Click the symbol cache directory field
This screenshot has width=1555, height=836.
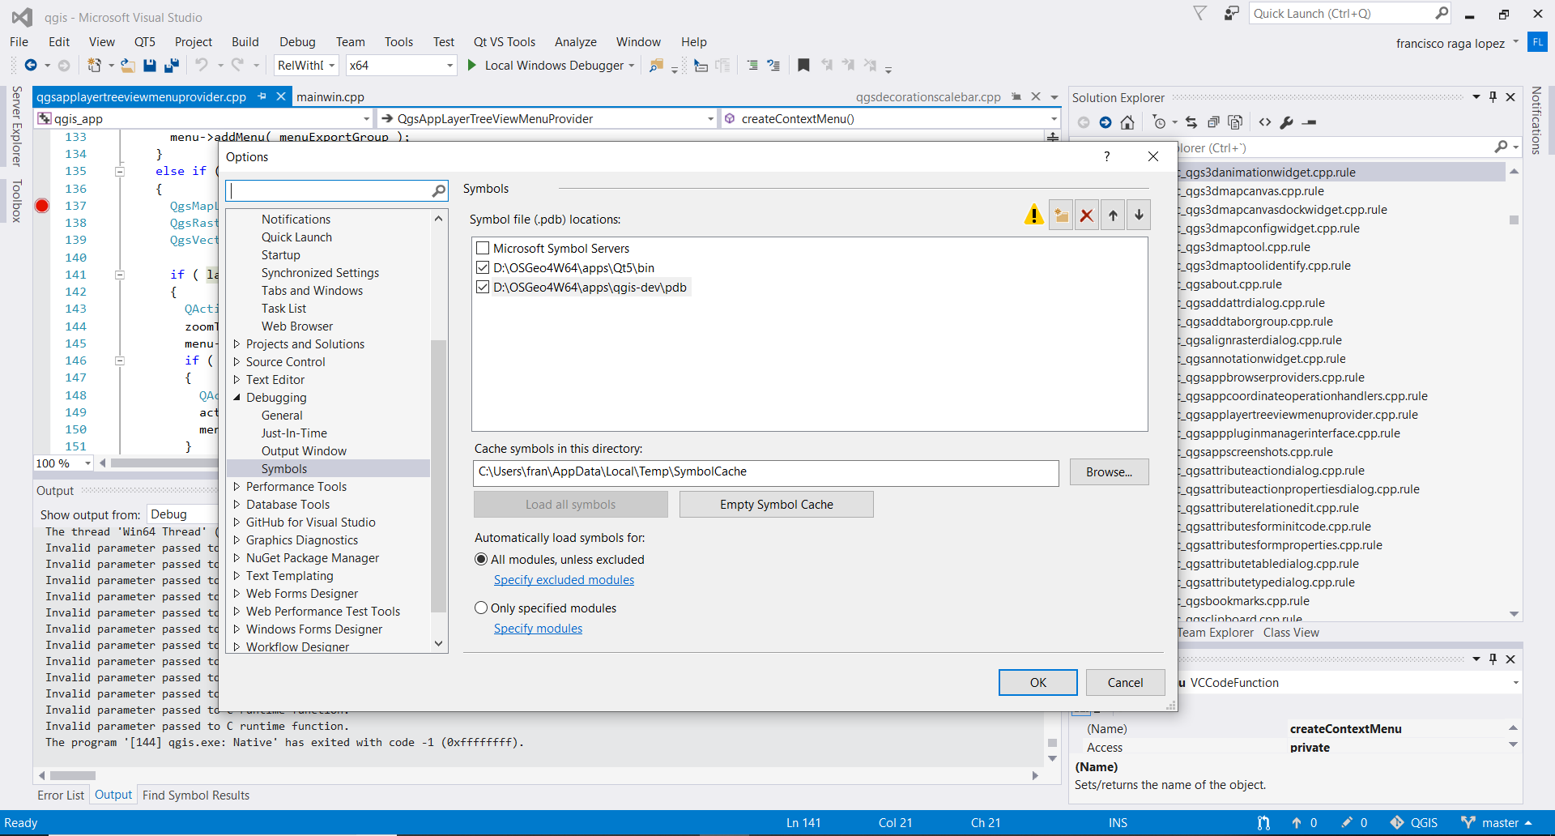tap(765, 472)
